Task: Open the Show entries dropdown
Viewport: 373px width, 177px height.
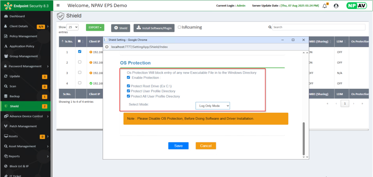Action: click(72, 27)
